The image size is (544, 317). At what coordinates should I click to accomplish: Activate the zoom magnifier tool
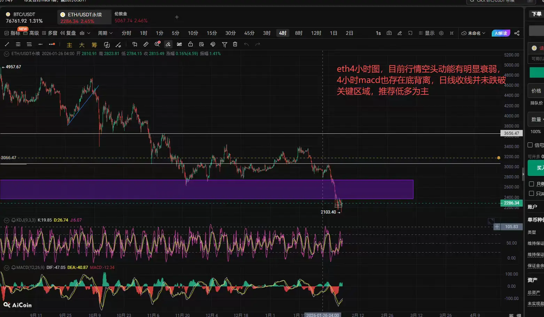(x=157, y=44)
